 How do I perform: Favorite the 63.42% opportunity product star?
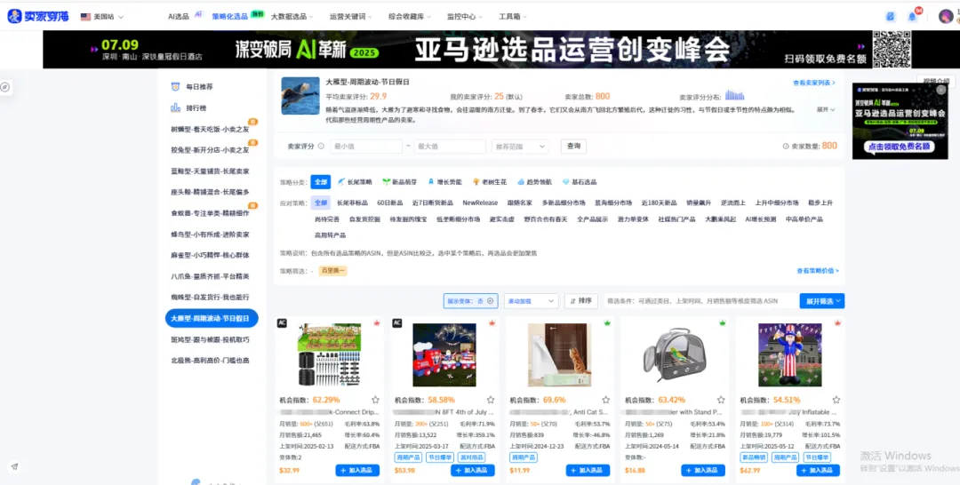pos(721,400)
